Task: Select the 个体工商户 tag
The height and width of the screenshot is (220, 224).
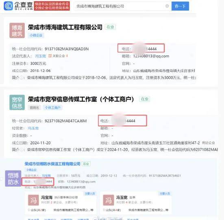Action: point(53,108)
